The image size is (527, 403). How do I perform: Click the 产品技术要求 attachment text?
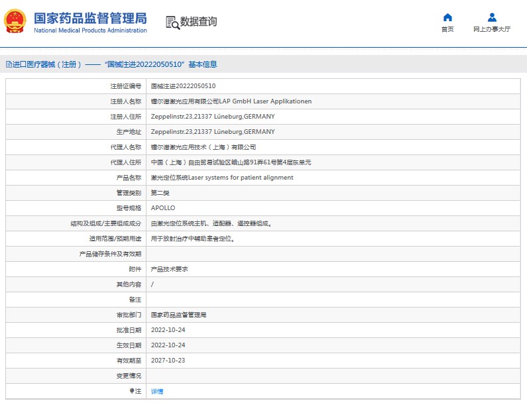170,269
